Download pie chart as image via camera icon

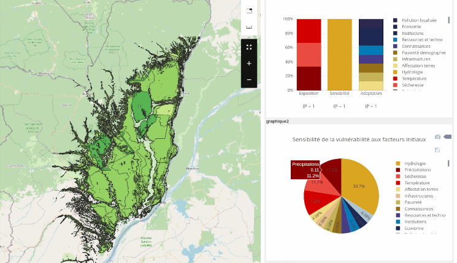click(437, 137)
